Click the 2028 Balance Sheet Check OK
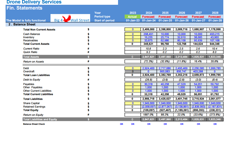The image size is (235, 164). coord(215,124)
